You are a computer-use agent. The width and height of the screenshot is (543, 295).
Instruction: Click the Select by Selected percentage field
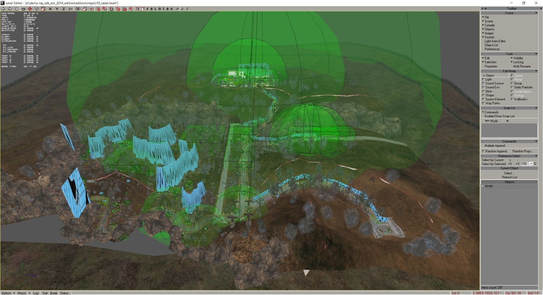[x=524, y=163]
